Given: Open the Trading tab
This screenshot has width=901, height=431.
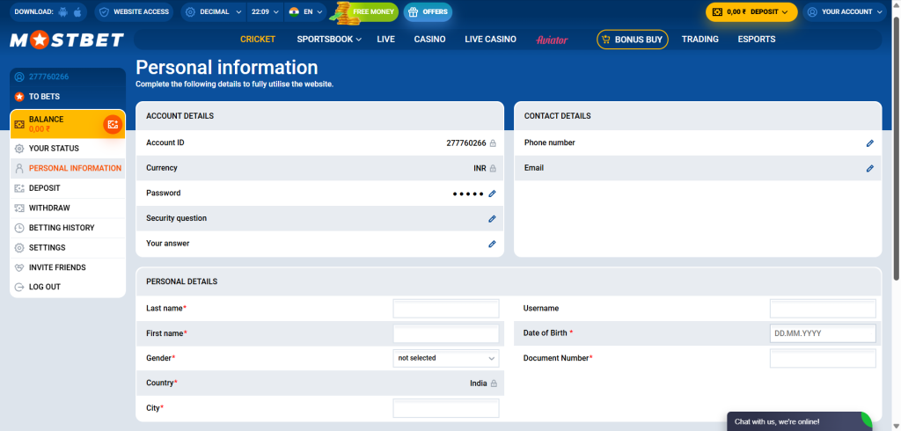Looking at the screenshot, I should point(700,40).
